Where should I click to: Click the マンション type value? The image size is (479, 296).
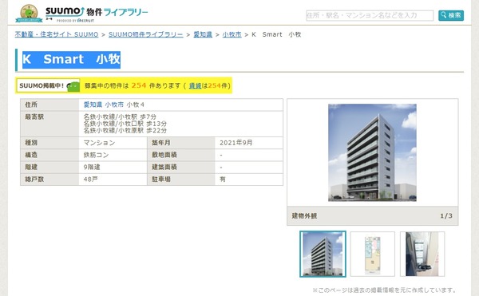99,143
